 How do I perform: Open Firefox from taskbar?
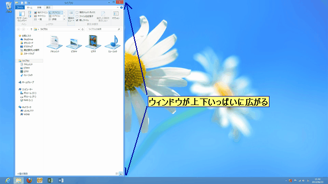click(29, 180)
